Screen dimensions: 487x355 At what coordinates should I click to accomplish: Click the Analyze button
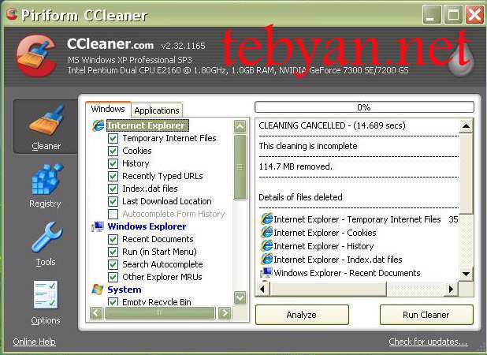click(x=302, y=315)
